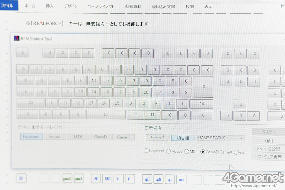Click the apL icon
This screenshot has height=190, width=285.
170,179
